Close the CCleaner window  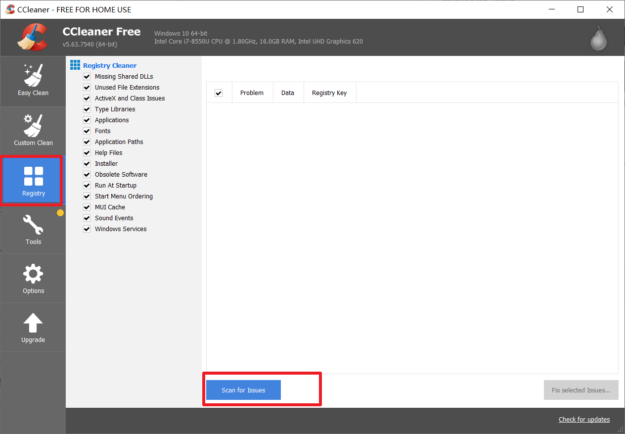tap(609, 9)
